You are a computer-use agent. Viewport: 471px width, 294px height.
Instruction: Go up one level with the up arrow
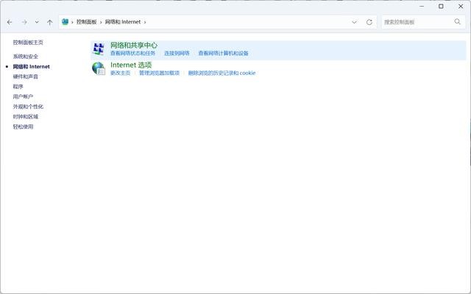[x=50, y=22]
